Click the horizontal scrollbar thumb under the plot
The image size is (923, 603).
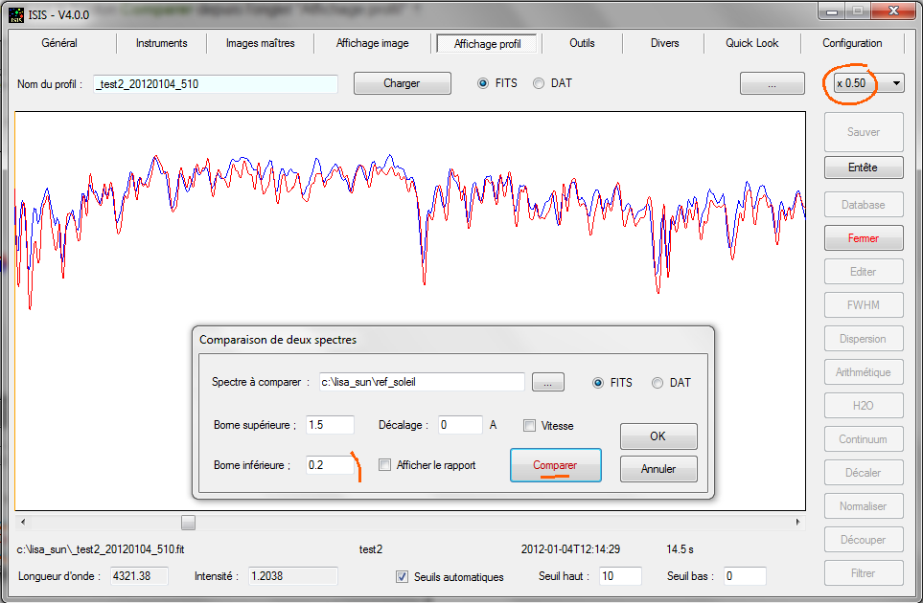click(x=188, y=522)
